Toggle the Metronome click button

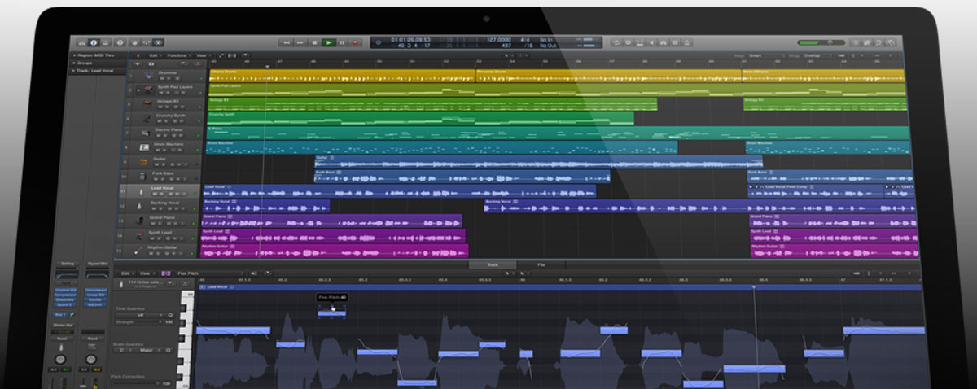point(687,42)
